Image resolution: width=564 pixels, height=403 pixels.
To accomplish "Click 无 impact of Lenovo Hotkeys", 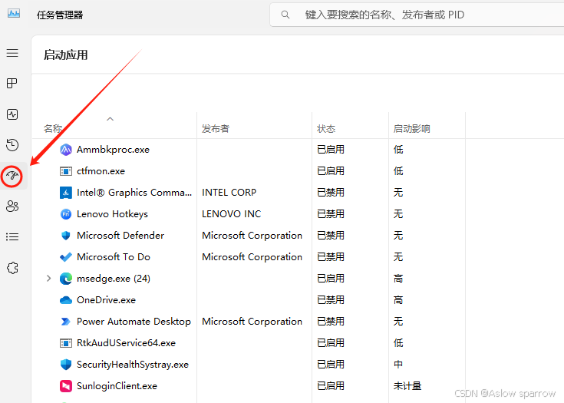I will [398, 214].
